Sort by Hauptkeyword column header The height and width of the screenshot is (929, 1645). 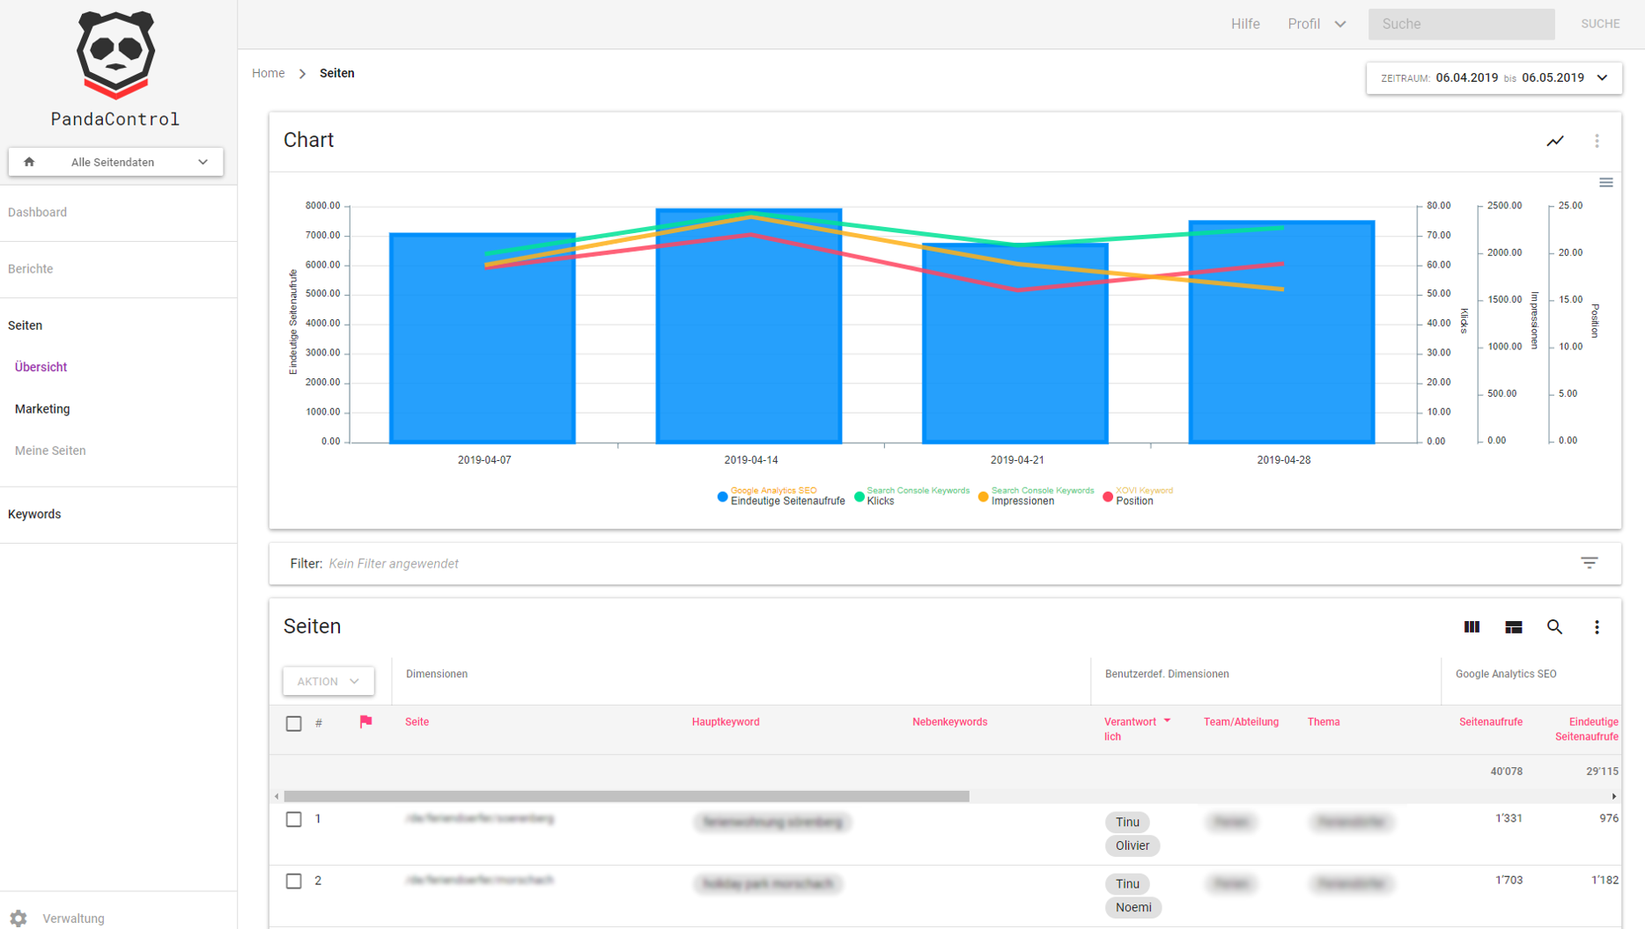tap(726, 722)
